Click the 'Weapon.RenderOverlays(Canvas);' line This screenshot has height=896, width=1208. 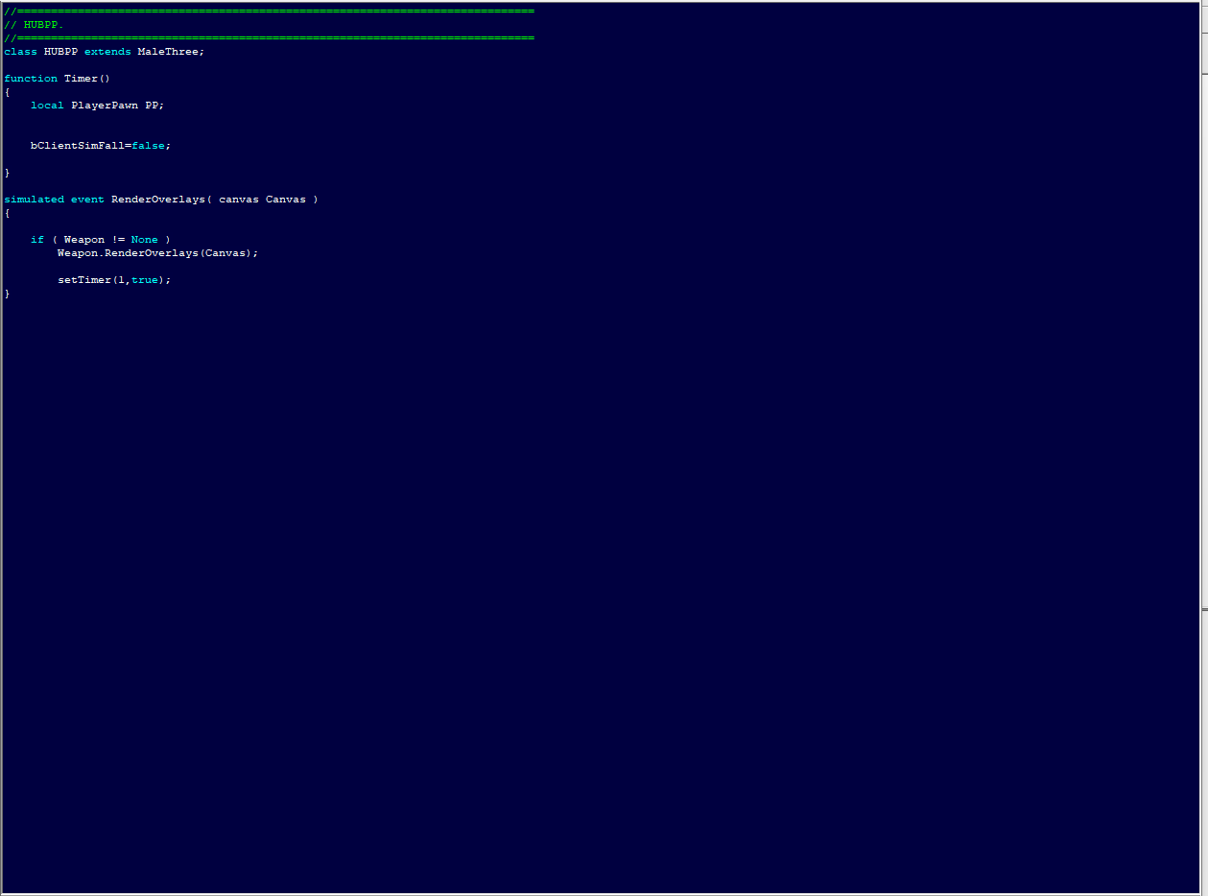[x=158, y=253]
